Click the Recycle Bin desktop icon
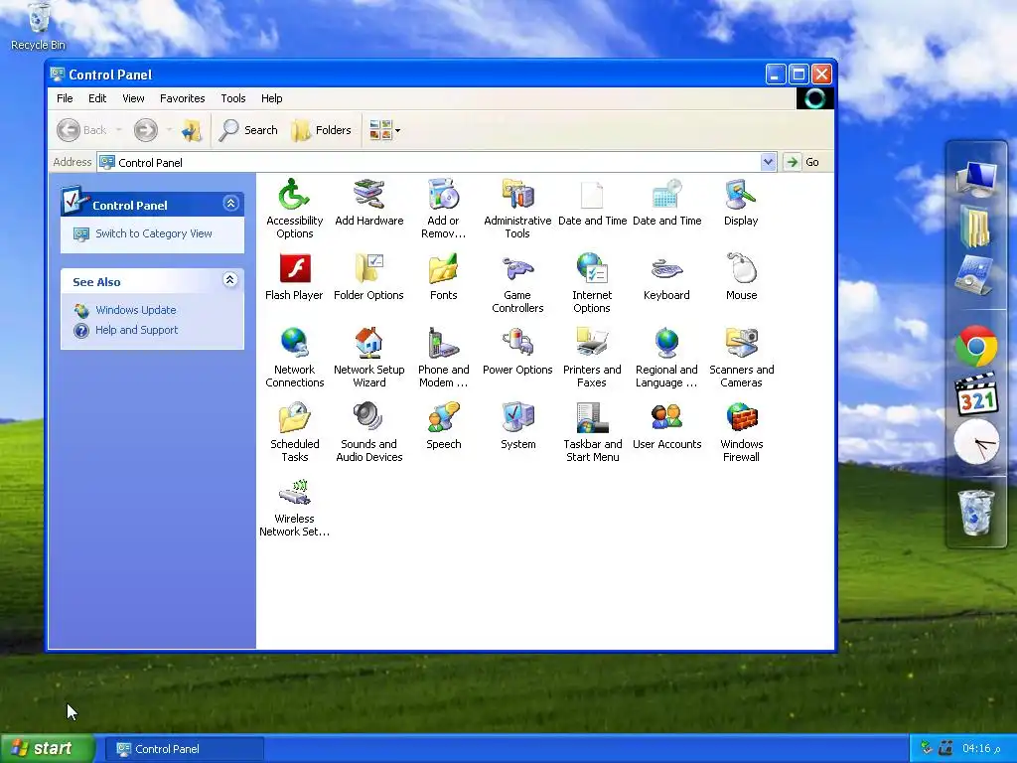 coord(39,27)
